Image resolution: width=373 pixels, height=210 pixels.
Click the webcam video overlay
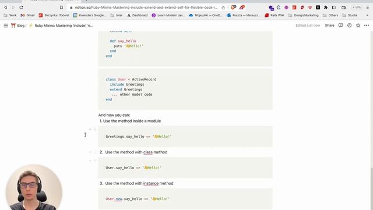[34, 187]
